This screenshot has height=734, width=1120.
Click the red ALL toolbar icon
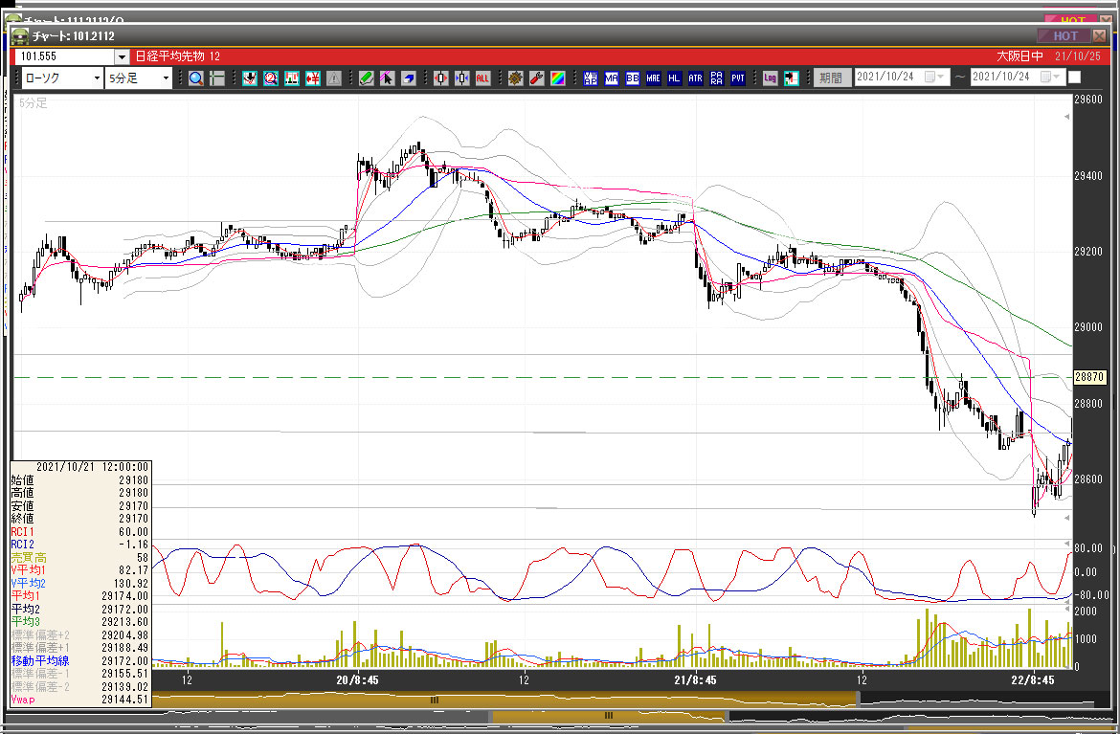pos(482,78)
